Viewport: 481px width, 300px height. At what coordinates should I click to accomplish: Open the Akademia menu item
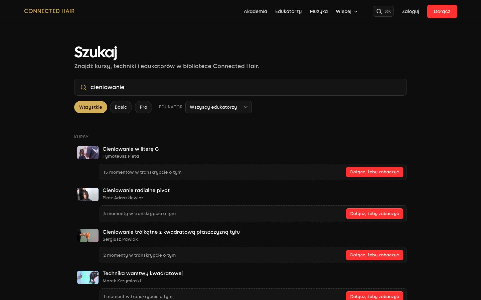[x=255, y=11]
